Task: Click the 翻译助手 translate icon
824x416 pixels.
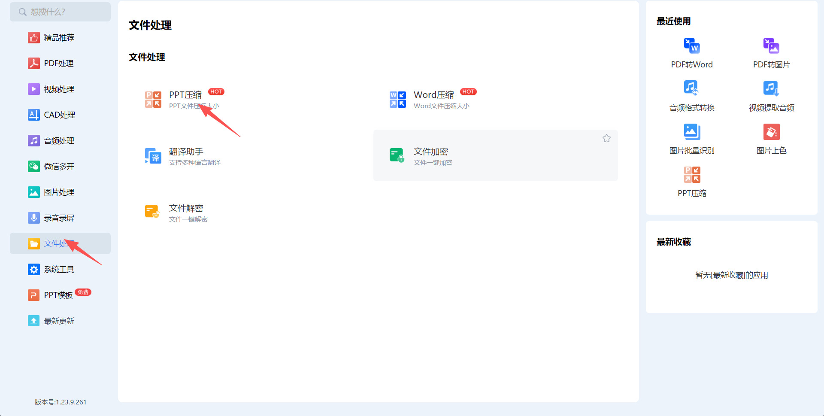Action: click(x=153, y=156)
